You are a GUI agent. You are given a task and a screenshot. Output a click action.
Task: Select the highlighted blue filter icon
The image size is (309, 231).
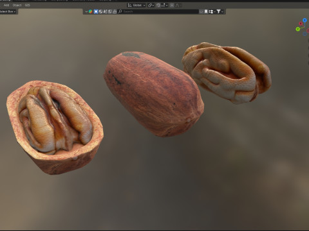[96, 12]
